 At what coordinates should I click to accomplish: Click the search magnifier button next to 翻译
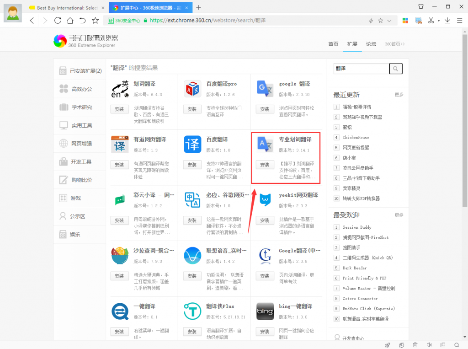[396, 69]
